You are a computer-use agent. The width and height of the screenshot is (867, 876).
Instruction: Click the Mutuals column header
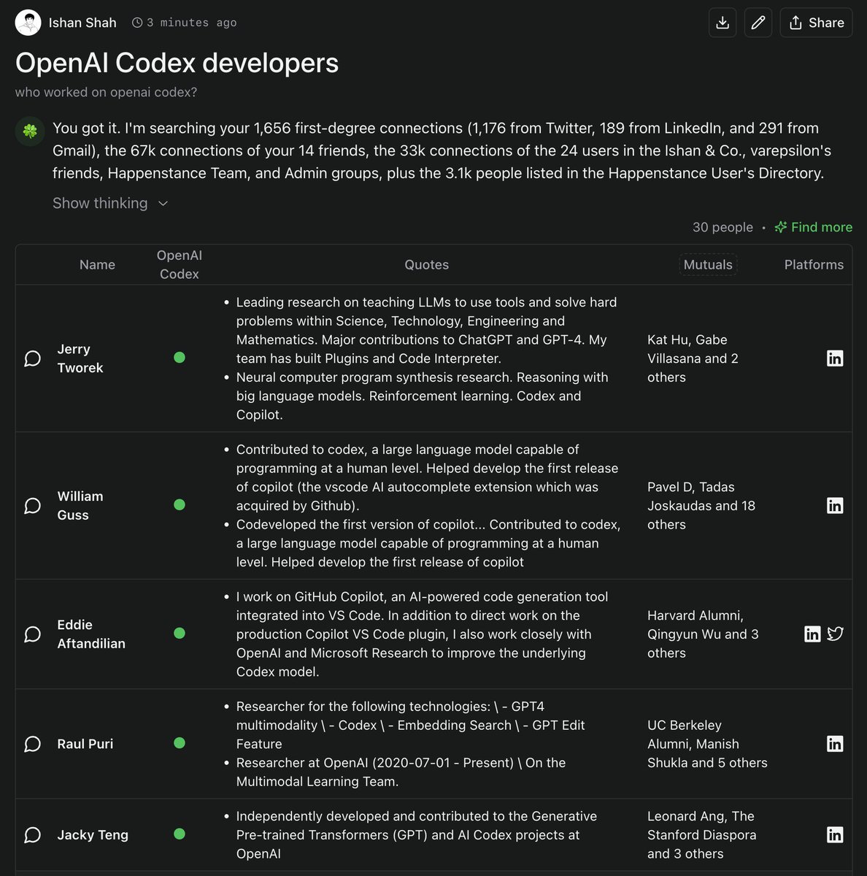708,265
